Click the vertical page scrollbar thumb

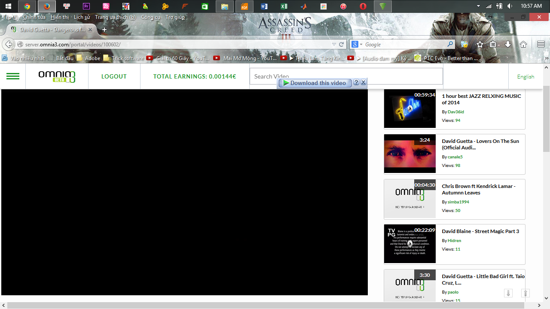click(x=546, y=119)
